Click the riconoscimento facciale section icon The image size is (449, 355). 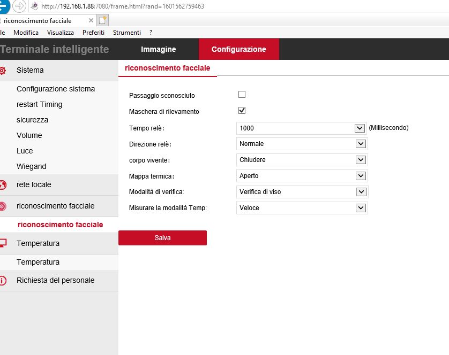[x=3, y=206]
